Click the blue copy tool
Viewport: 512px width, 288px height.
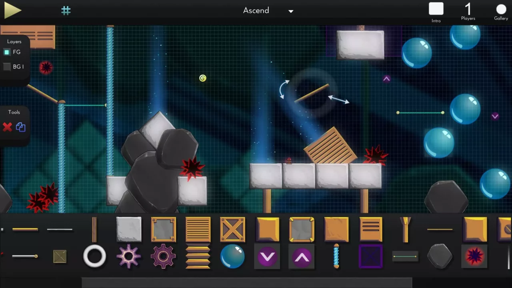[x=21, y=127]
